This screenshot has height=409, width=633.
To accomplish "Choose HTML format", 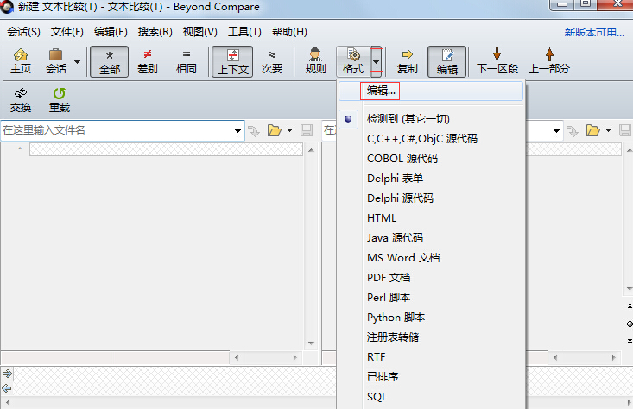I will tap(431, 217).
